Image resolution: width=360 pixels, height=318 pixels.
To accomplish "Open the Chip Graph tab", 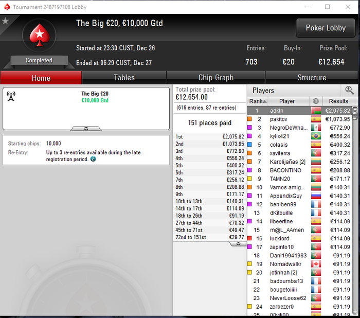I will [216, 78].
